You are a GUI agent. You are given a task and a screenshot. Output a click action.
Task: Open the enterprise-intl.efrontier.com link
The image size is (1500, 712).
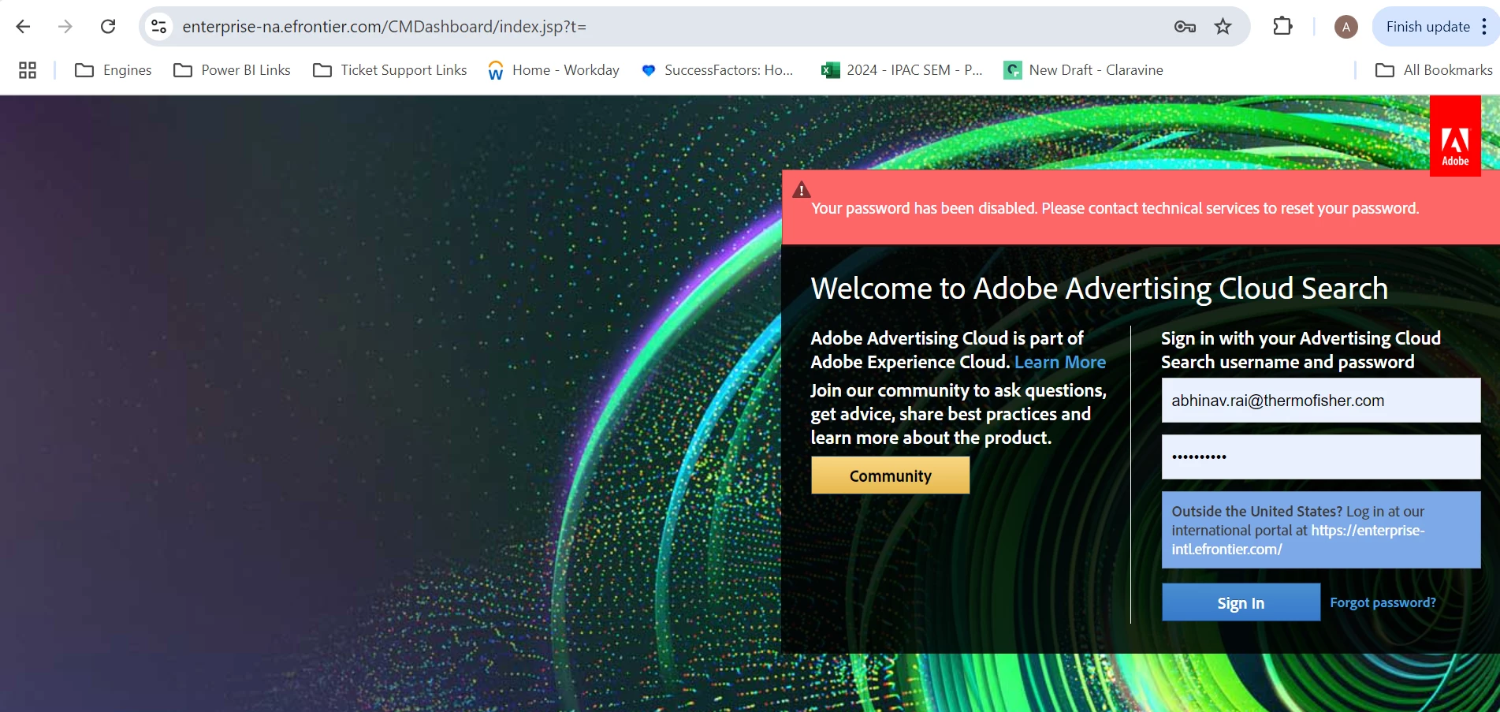(1298, 540)
